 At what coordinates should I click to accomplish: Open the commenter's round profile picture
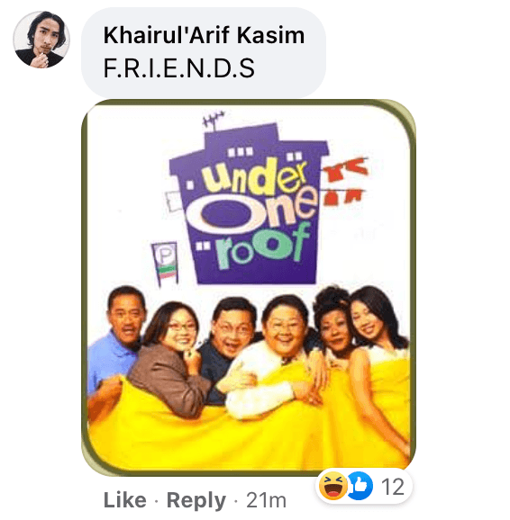pyautogui.click(x=41, y=40)
